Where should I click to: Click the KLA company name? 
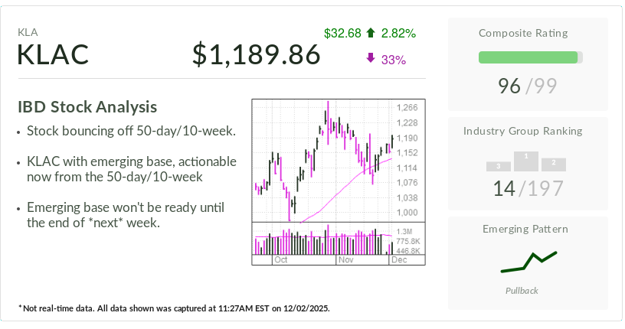pyautogui.click(x=28, y=32)
